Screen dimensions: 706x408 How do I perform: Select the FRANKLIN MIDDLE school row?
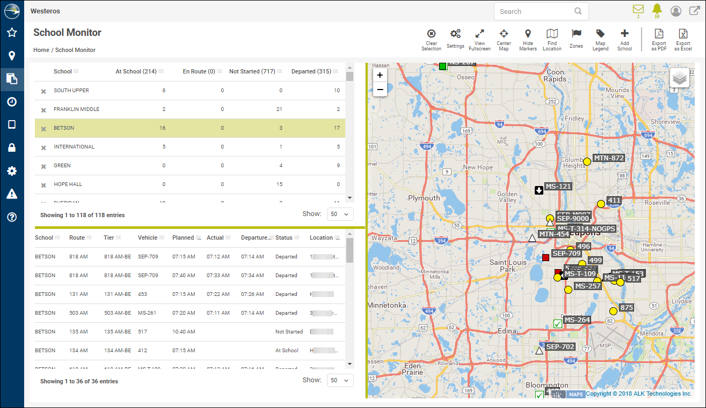point(76,109)
